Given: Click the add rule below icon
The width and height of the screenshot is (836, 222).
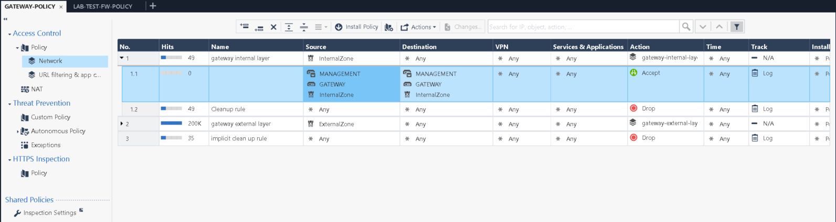Looking at the screenshot, I should [259, 27].
